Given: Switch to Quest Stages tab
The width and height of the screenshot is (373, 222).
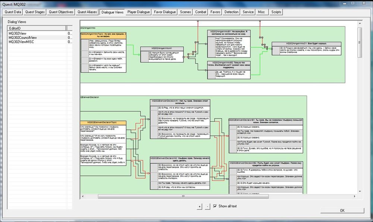Looking at the screenshot, I should click(x=35, y=12).
